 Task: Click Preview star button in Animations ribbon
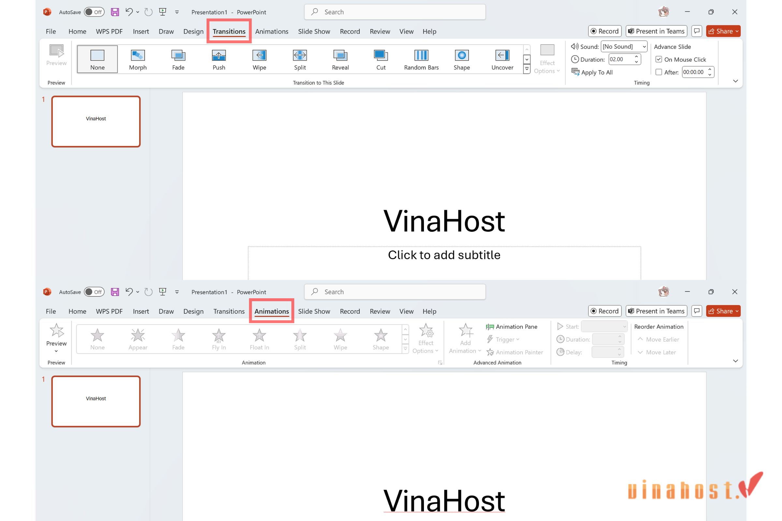56,338
